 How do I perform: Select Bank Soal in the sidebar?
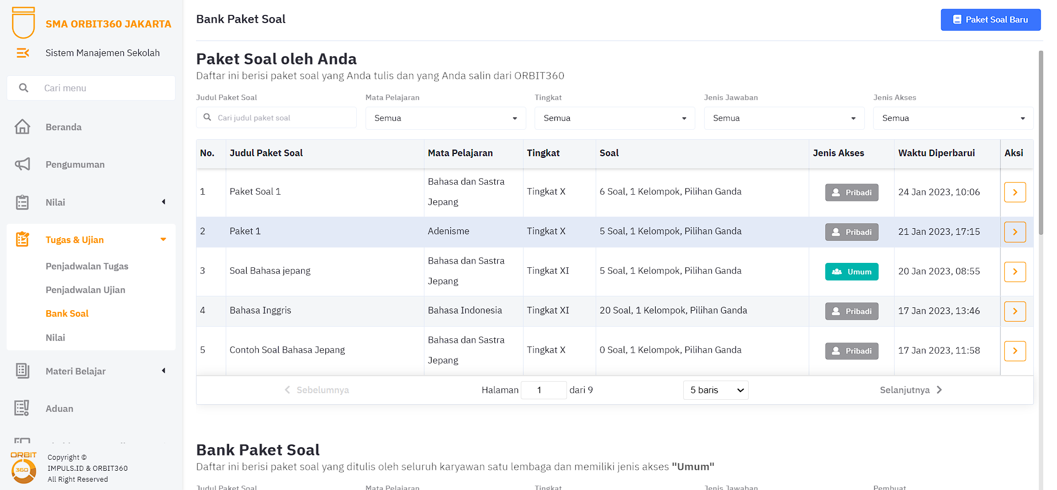point(67,313)
